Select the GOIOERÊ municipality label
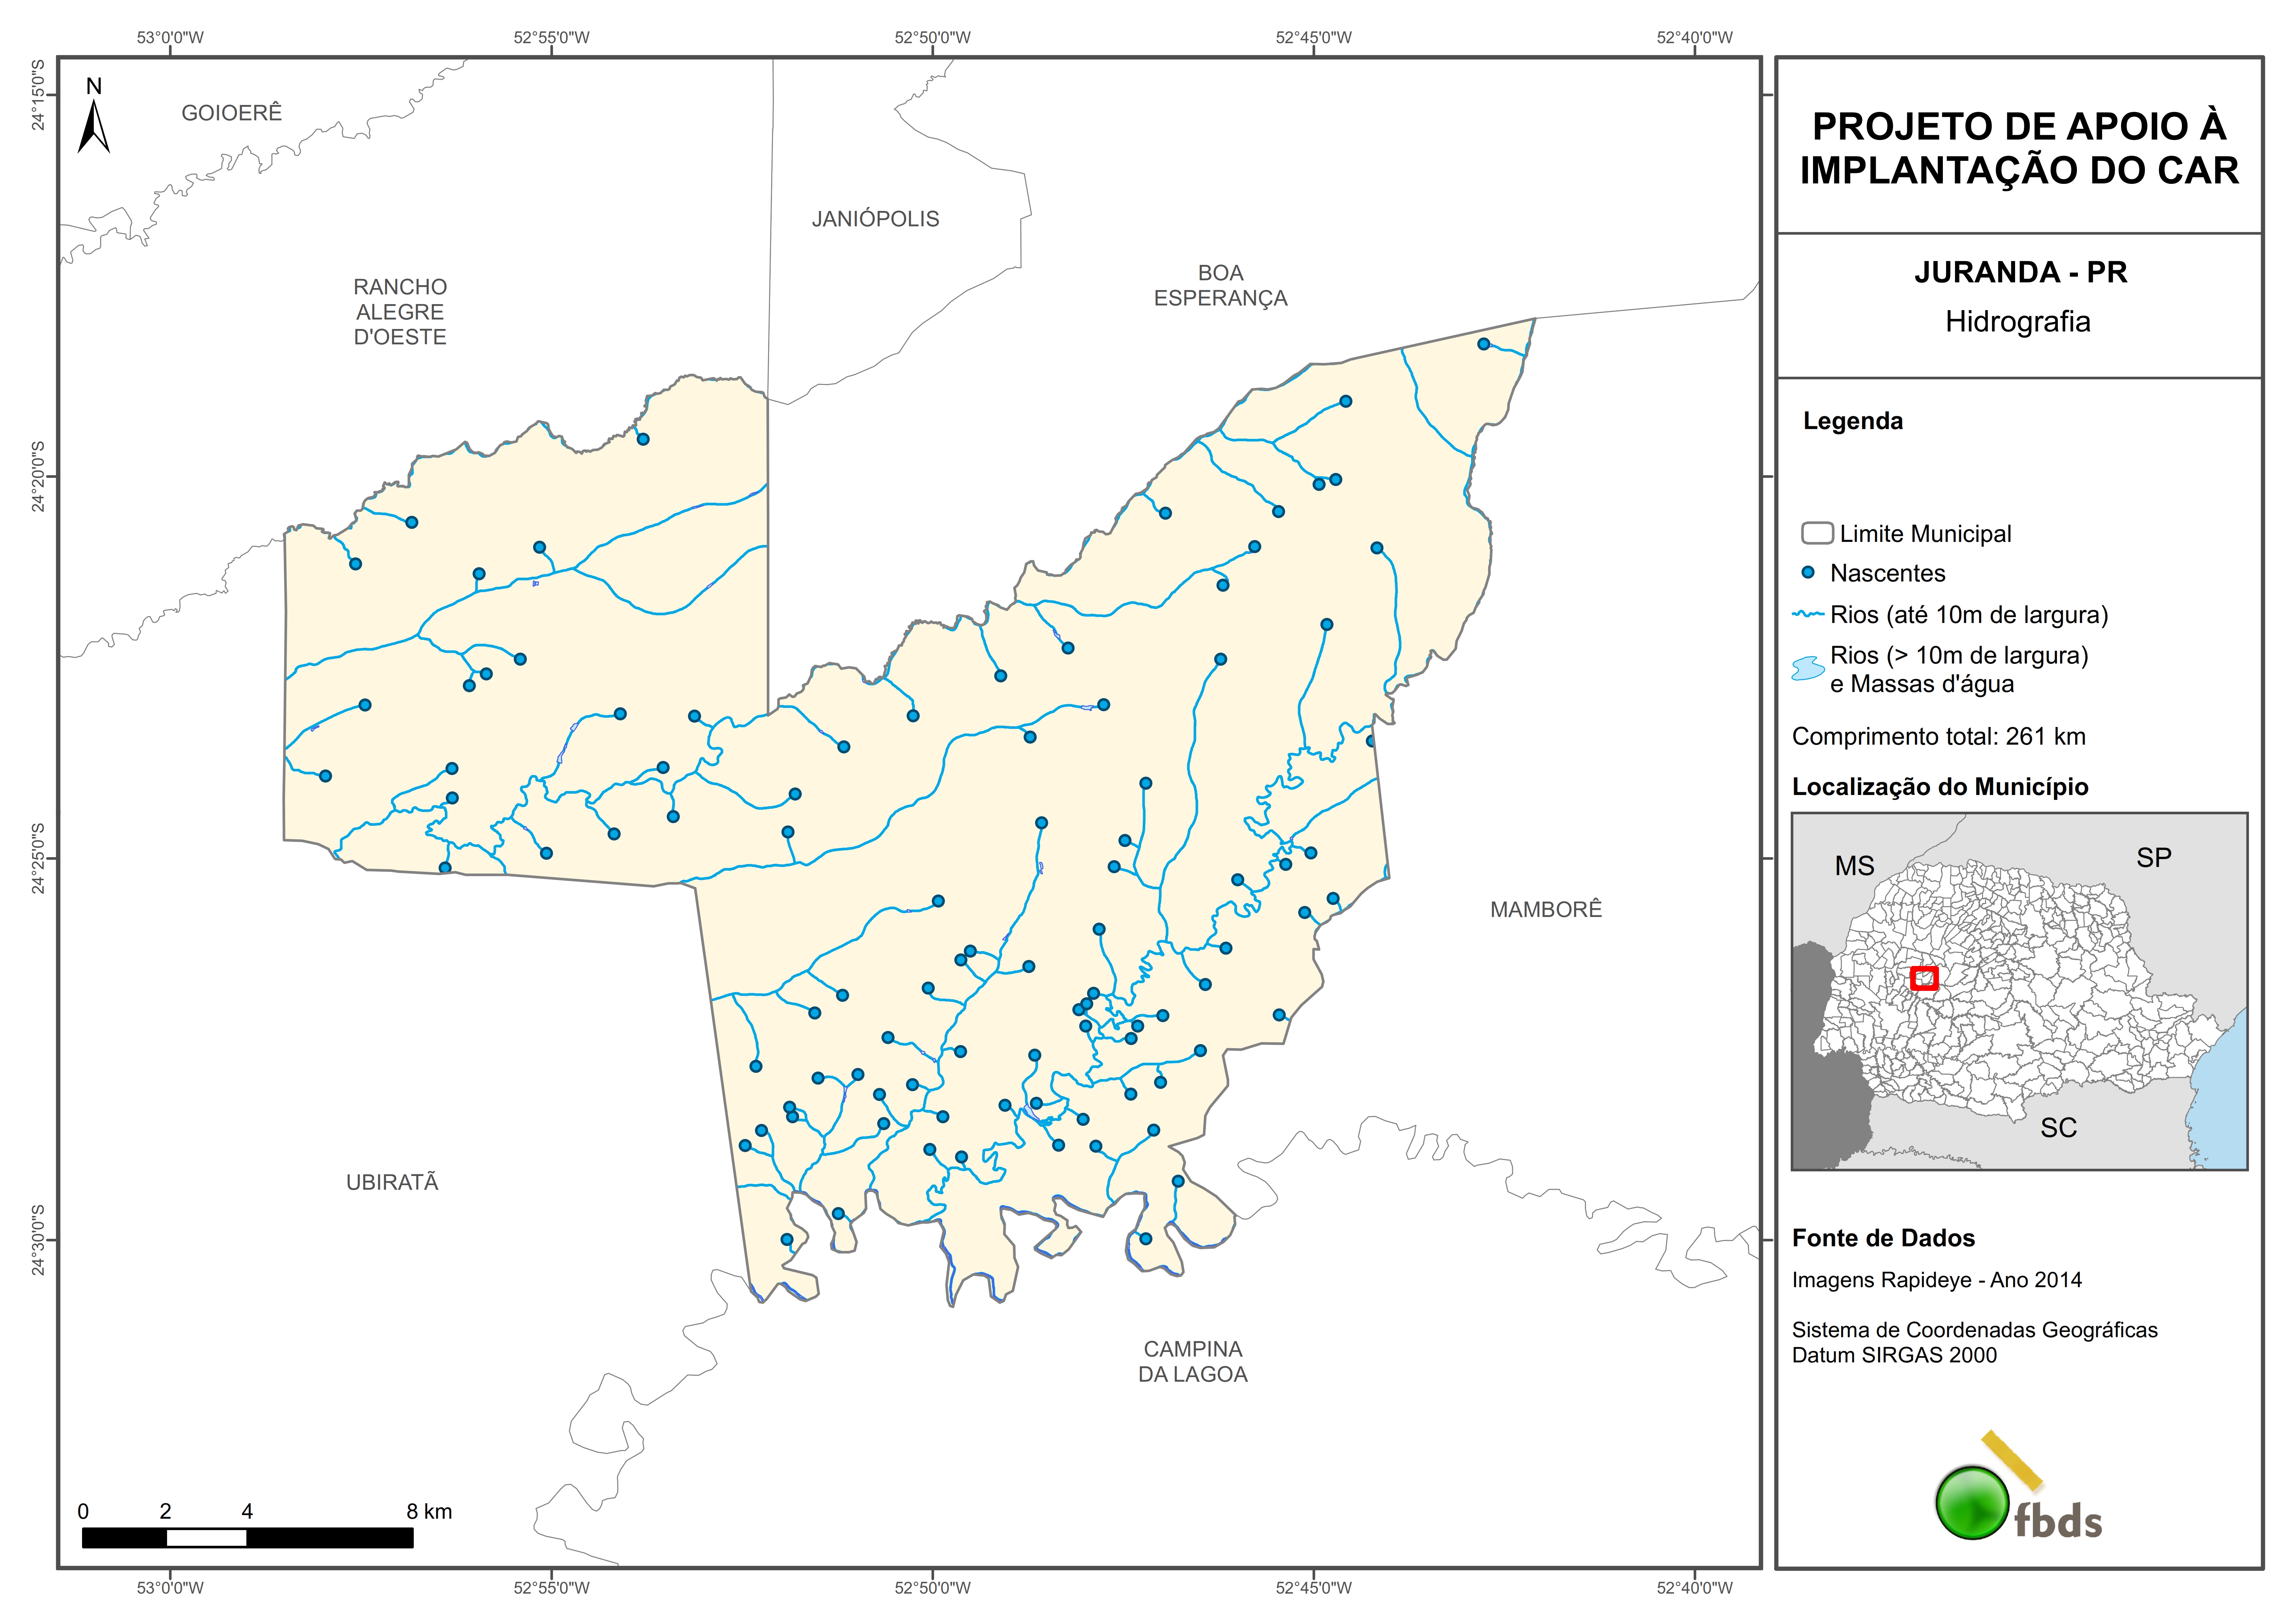2294x1624 pixels. tap(232, 113)
